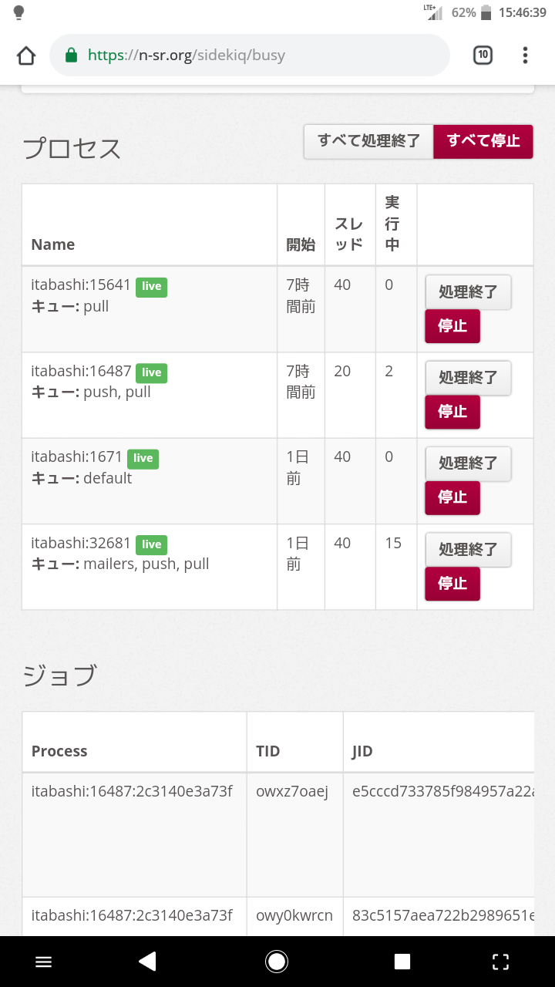Tap the fullscreen corners icon at bottom
This screenshot has width=555, height=987.
500,961
